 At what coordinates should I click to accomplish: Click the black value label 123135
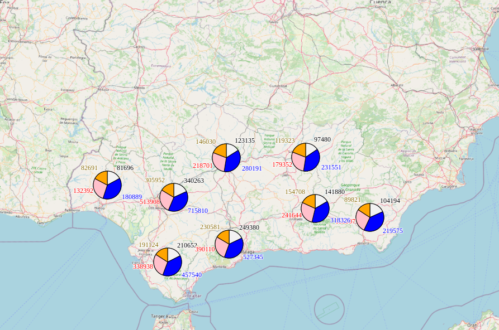coord(245,140)
